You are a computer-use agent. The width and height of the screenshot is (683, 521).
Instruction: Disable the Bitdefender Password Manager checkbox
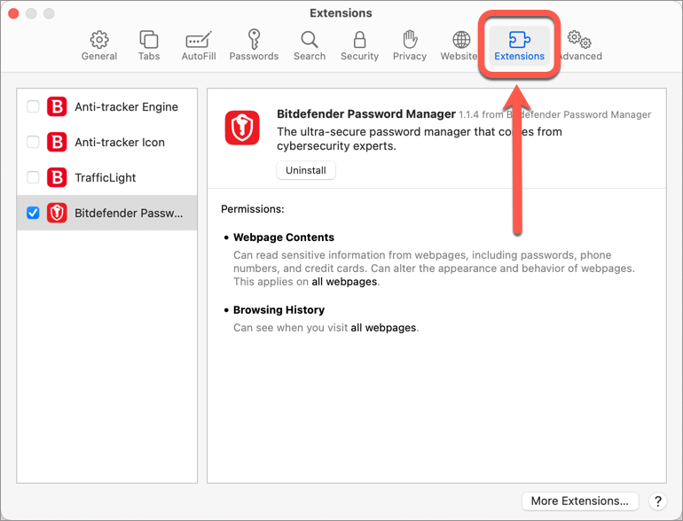(33, 213)
